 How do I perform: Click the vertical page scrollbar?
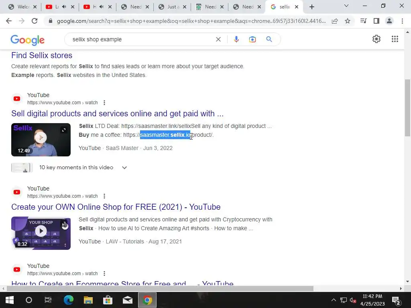click(x=407, y=108)
